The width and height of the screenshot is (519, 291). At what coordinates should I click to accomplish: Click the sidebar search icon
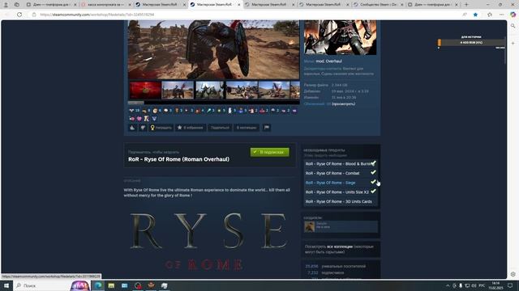click(513, 25)
